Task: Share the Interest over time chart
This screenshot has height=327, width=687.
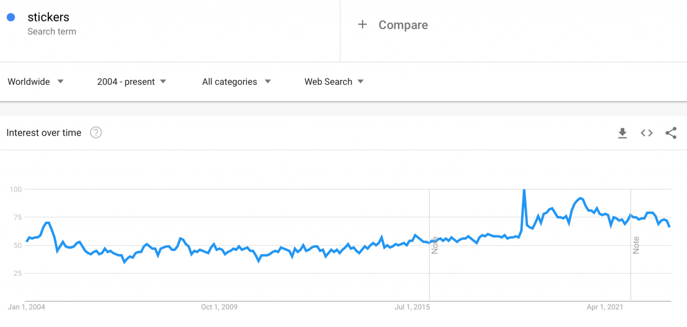Action: [x=671, y=133]
